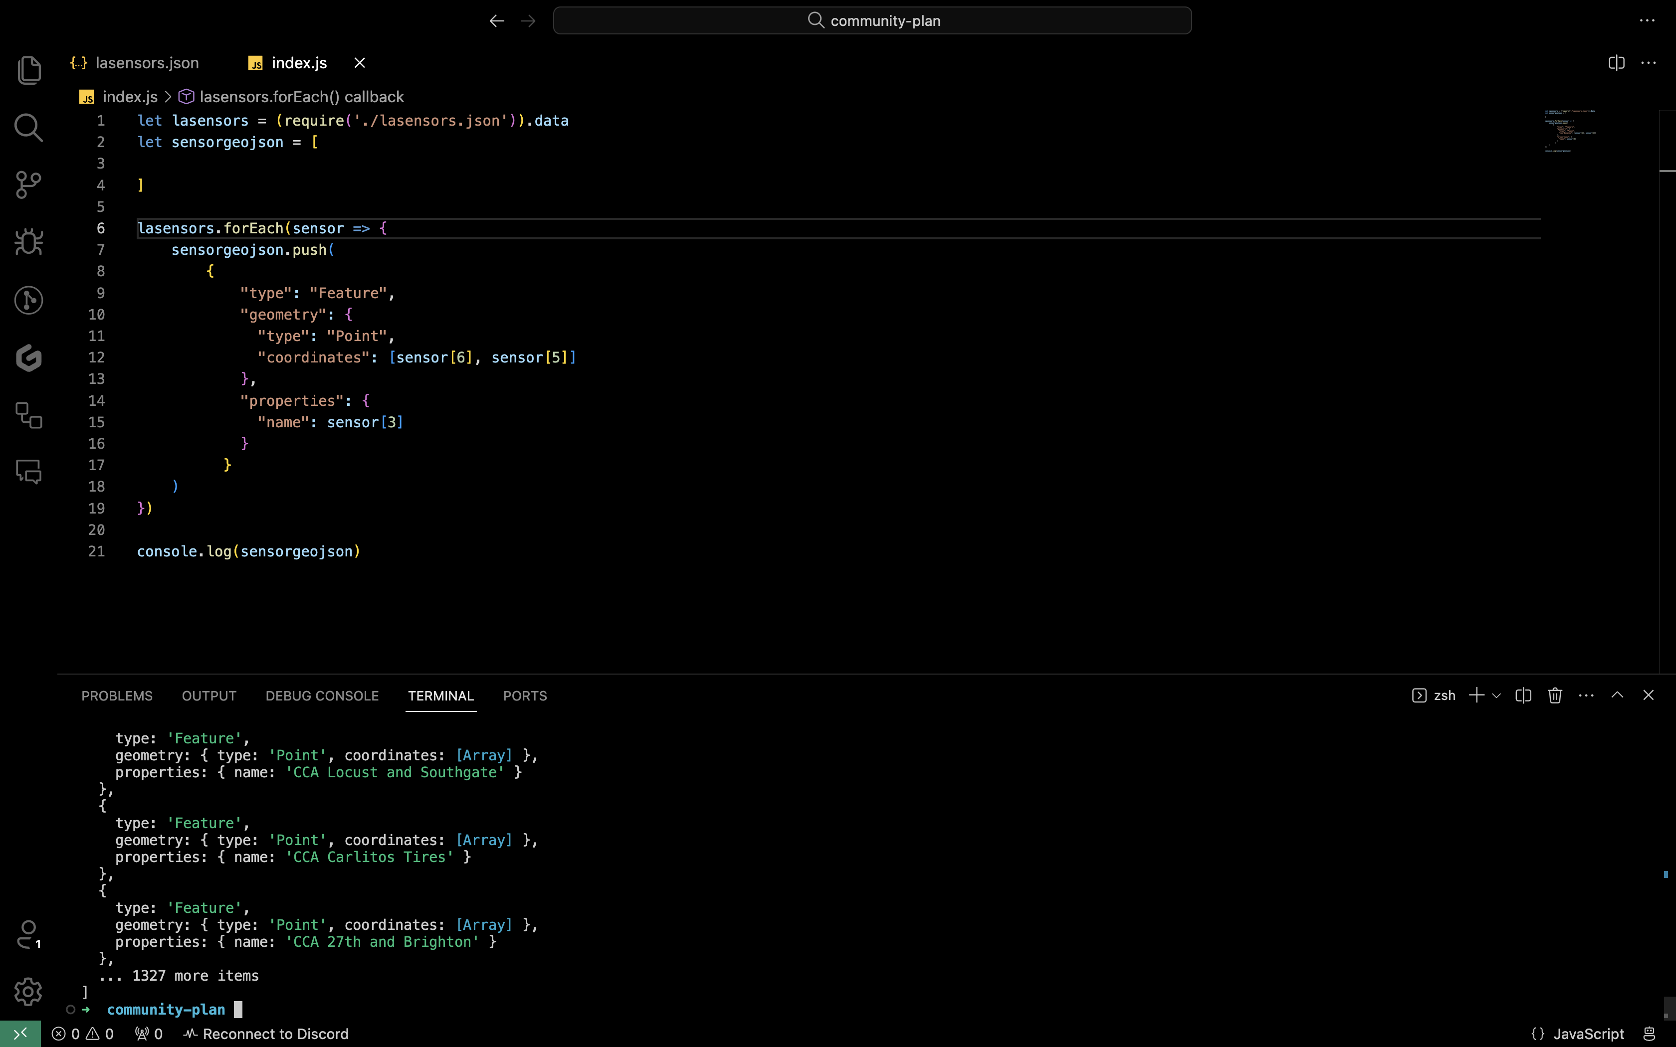The image size is (1676, 1047).
Task: Click index.js in the breadcrumb
Action: (130, 97)
